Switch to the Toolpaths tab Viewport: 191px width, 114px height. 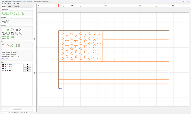click(x=16, y=6)
